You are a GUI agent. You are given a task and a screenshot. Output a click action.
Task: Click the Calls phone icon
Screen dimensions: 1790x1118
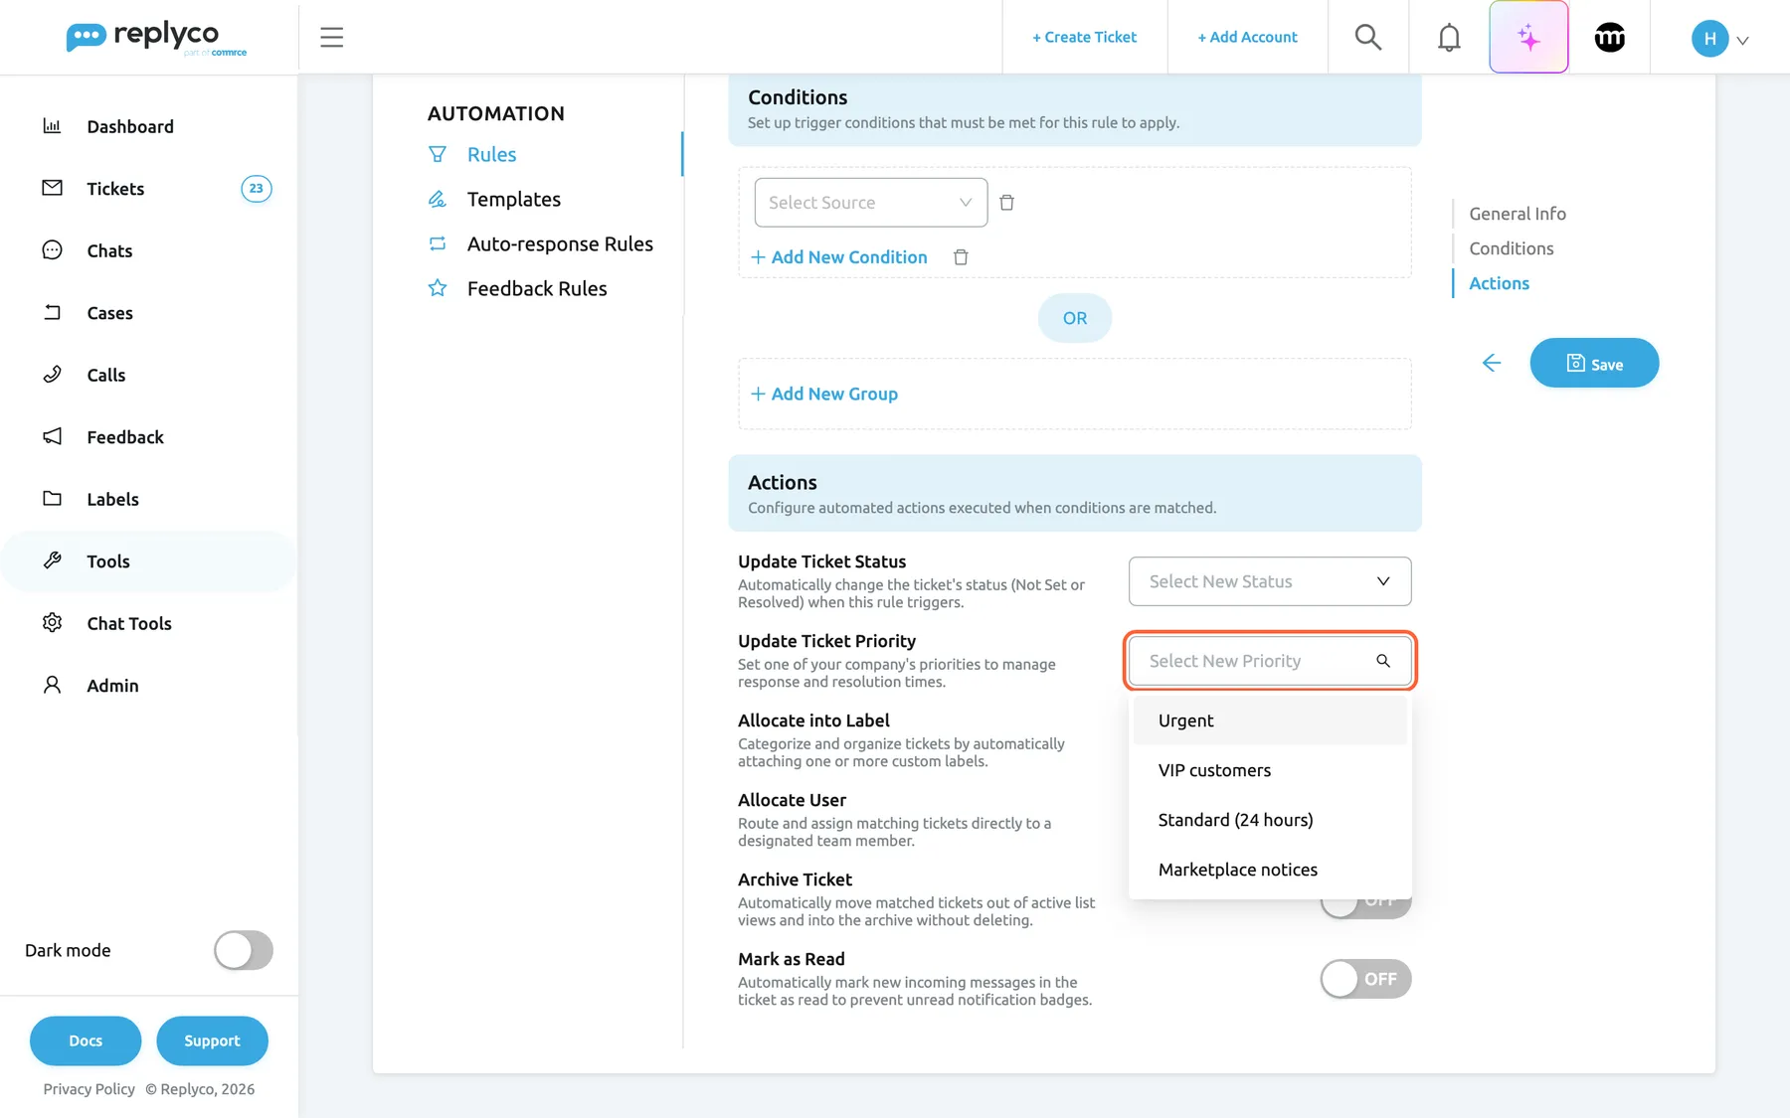coord(53,375)
